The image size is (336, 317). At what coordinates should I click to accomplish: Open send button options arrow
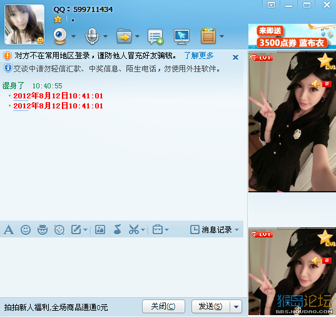coord(236,306)
